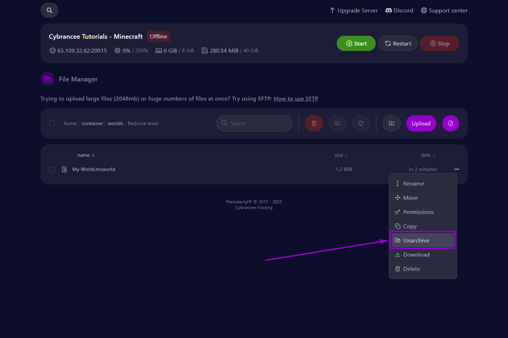The image size is (508, 338).
Task: Click the create new folder icon
Action: 391,123
